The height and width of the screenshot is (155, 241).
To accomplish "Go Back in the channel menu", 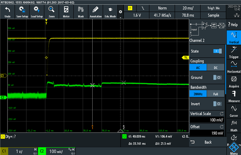I will [x=208, y=142].
